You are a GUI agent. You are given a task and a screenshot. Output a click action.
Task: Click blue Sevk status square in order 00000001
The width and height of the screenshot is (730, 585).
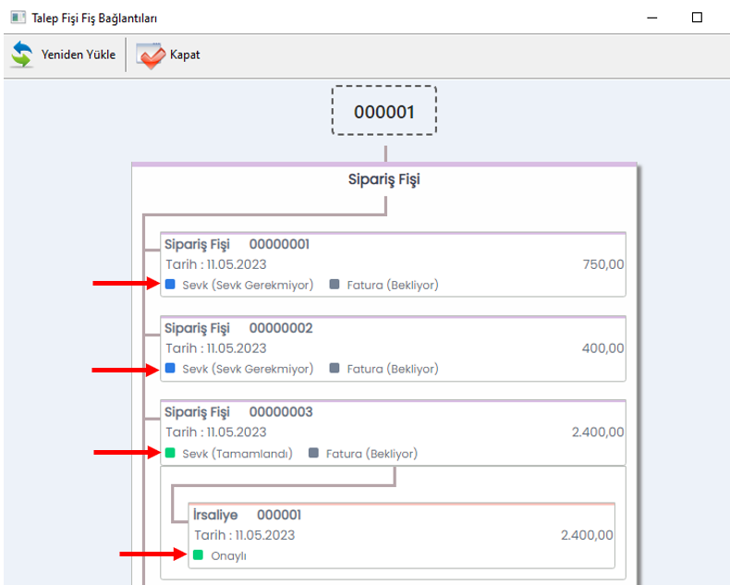click(x=170, y=285)
